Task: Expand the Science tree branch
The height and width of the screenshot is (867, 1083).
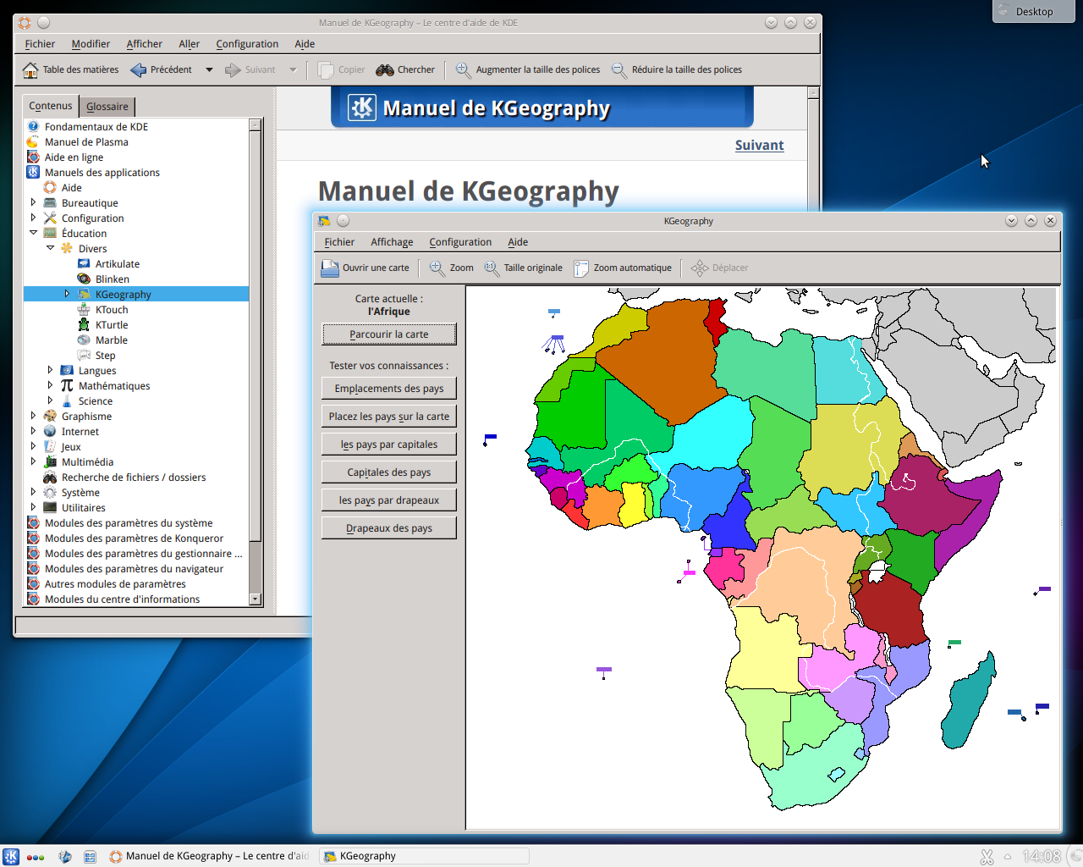Action: pos(50,400)
